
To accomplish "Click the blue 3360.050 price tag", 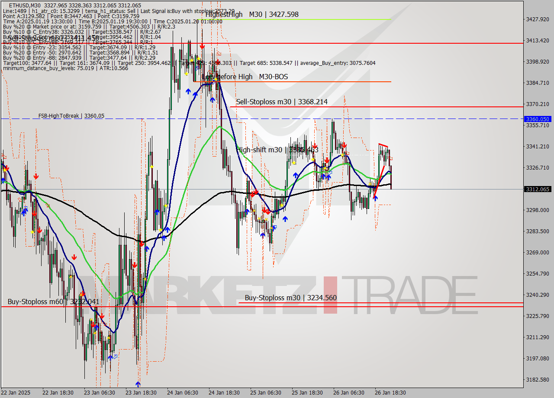I will click(x=538, y=119).
